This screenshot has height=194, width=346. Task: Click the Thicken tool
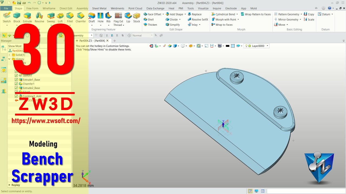(150, 25)
